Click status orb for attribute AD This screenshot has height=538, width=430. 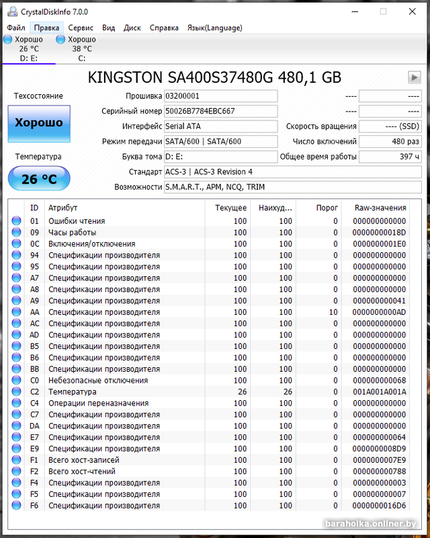click(x=16, y=334)
